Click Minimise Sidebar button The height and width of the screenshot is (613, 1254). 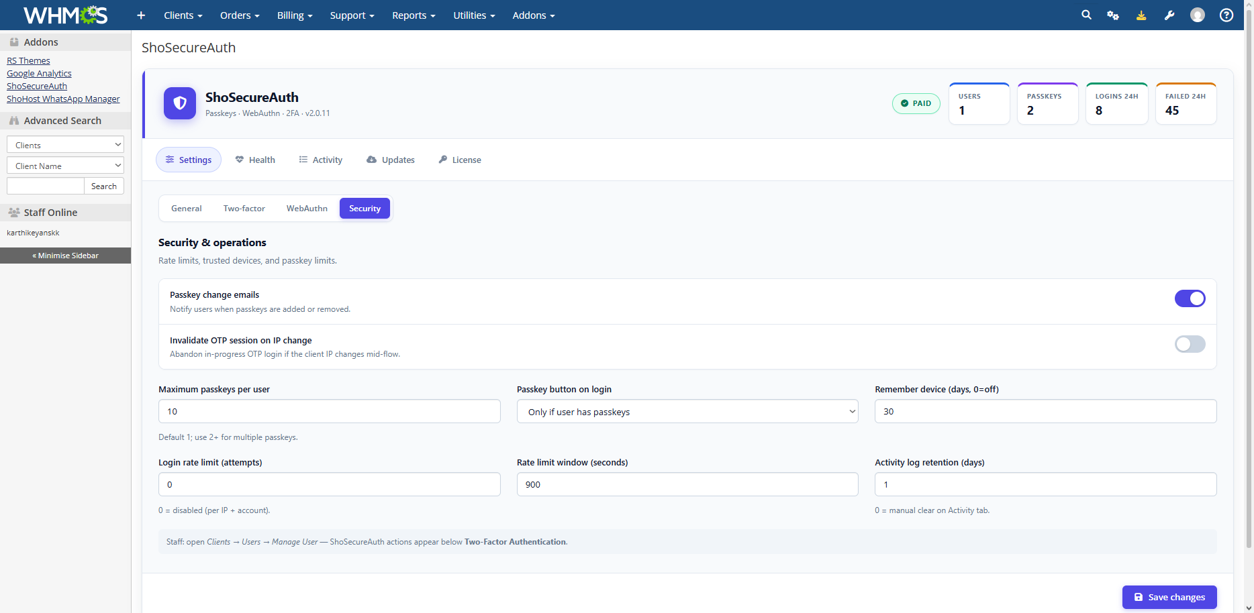pos(65,256)
